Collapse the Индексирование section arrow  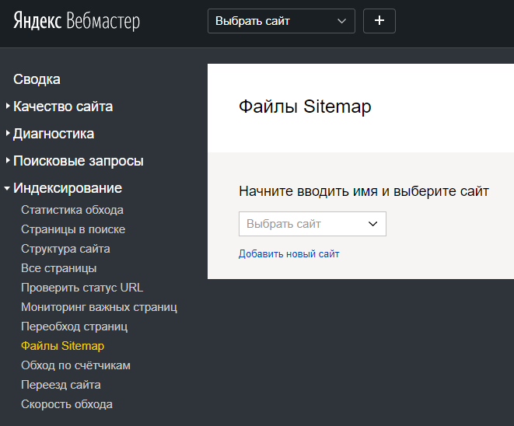click(x=7, y=188)
